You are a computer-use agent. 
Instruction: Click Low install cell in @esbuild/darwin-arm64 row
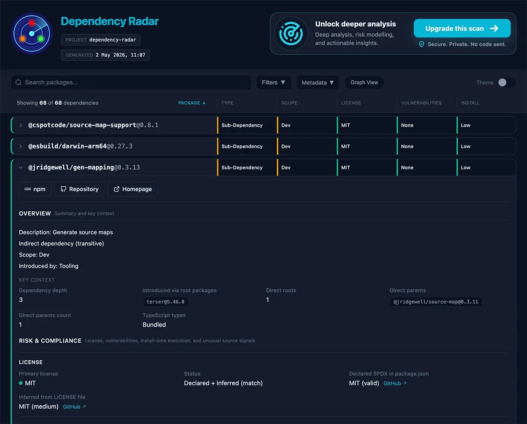[x=486, y=146]
